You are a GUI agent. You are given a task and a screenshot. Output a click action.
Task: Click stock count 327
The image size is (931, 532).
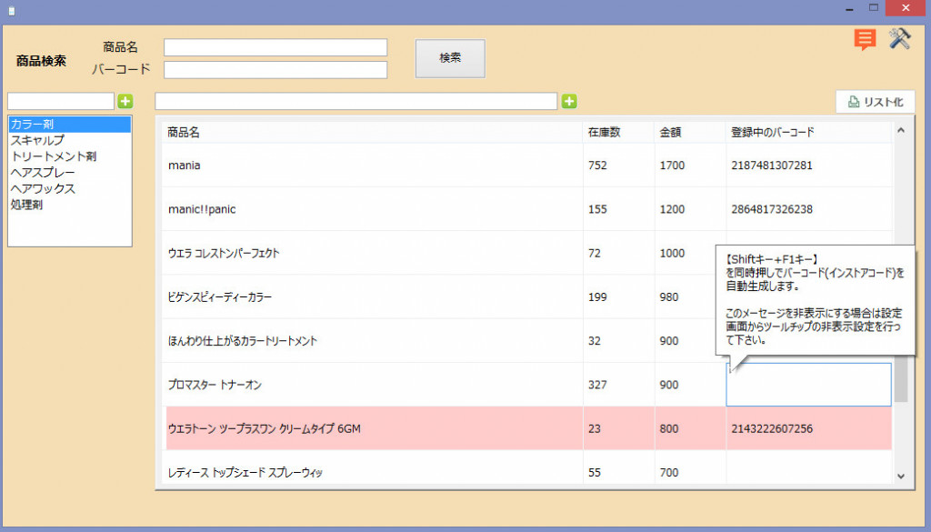click(x=597, y=385)
